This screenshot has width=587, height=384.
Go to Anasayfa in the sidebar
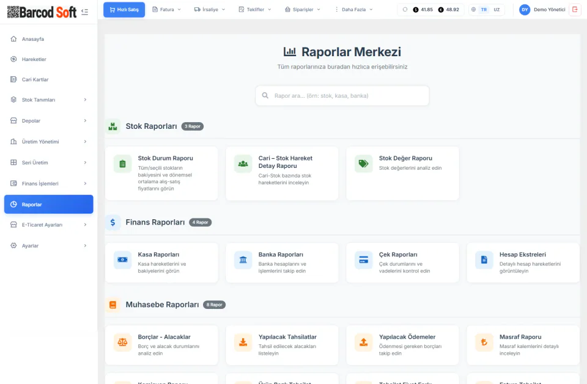point(49,39)
